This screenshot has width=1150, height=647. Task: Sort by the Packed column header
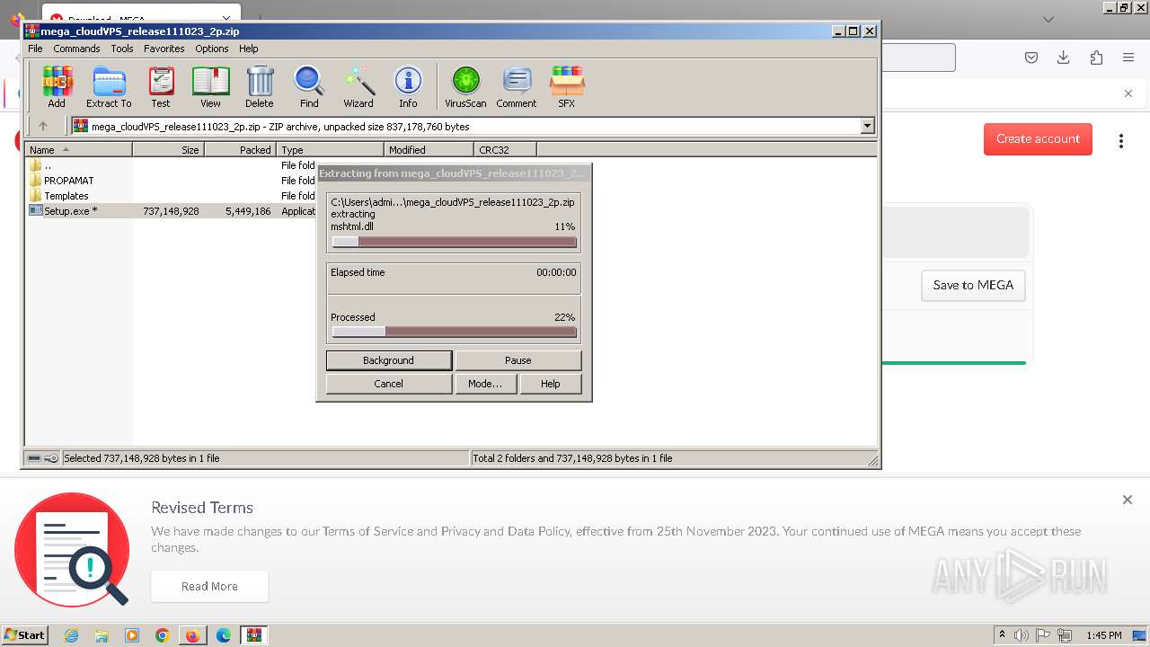pyautogui.click(x=241, y=150)
